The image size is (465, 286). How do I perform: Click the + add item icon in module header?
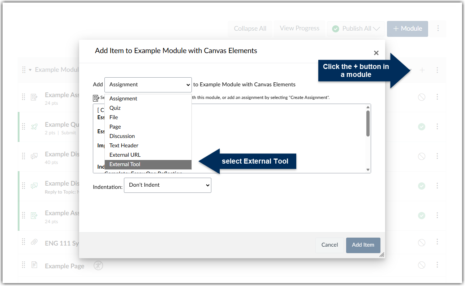(422, 70)
